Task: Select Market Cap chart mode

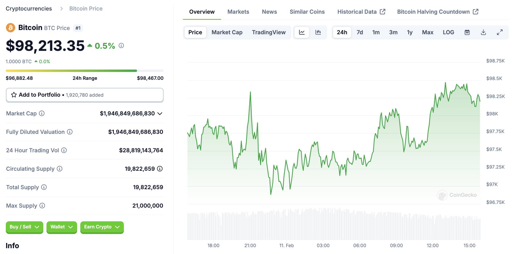Action: [227, 32]
